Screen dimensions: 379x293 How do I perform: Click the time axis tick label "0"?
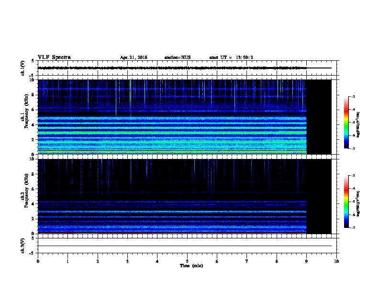click(38, 261)
